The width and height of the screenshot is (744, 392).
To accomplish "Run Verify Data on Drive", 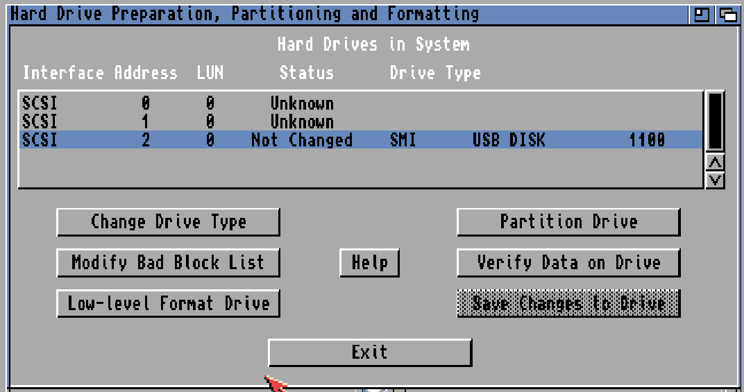I will tap(568, 263).
